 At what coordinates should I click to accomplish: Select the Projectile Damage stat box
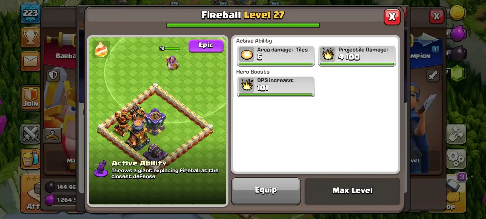click(357, 56)
